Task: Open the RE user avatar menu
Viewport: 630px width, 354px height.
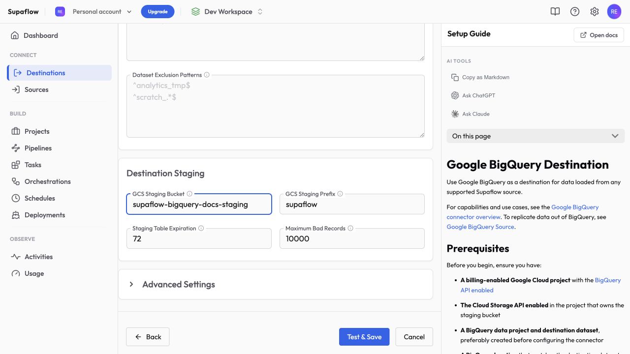Action: point(614,11)
